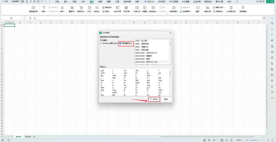The image size is (276, 142).
Task: Switch to the Formulas (公式) tab
Action: click(83, 1)
